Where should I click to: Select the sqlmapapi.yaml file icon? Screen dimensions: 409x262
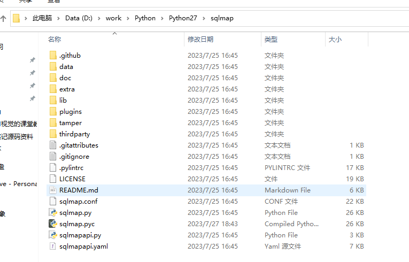click(52, 246)
